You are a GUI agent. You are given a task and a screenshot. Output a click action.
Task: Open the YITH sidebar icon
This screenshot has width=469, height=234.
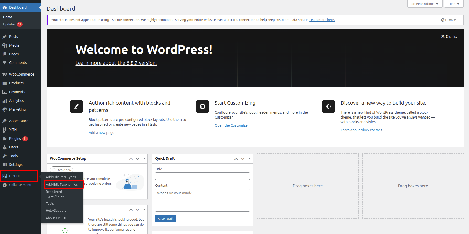(x=5, y=130)
